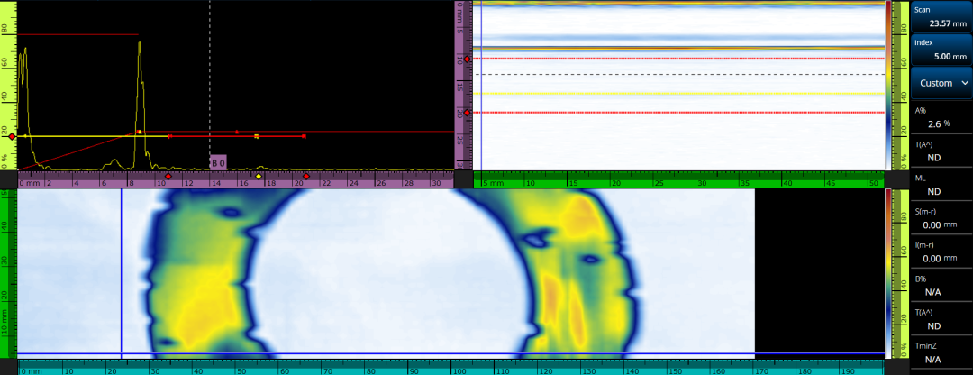973x375 pixels.
Task: Click the color palette bar beside the C-scan view
Action: 887,273
